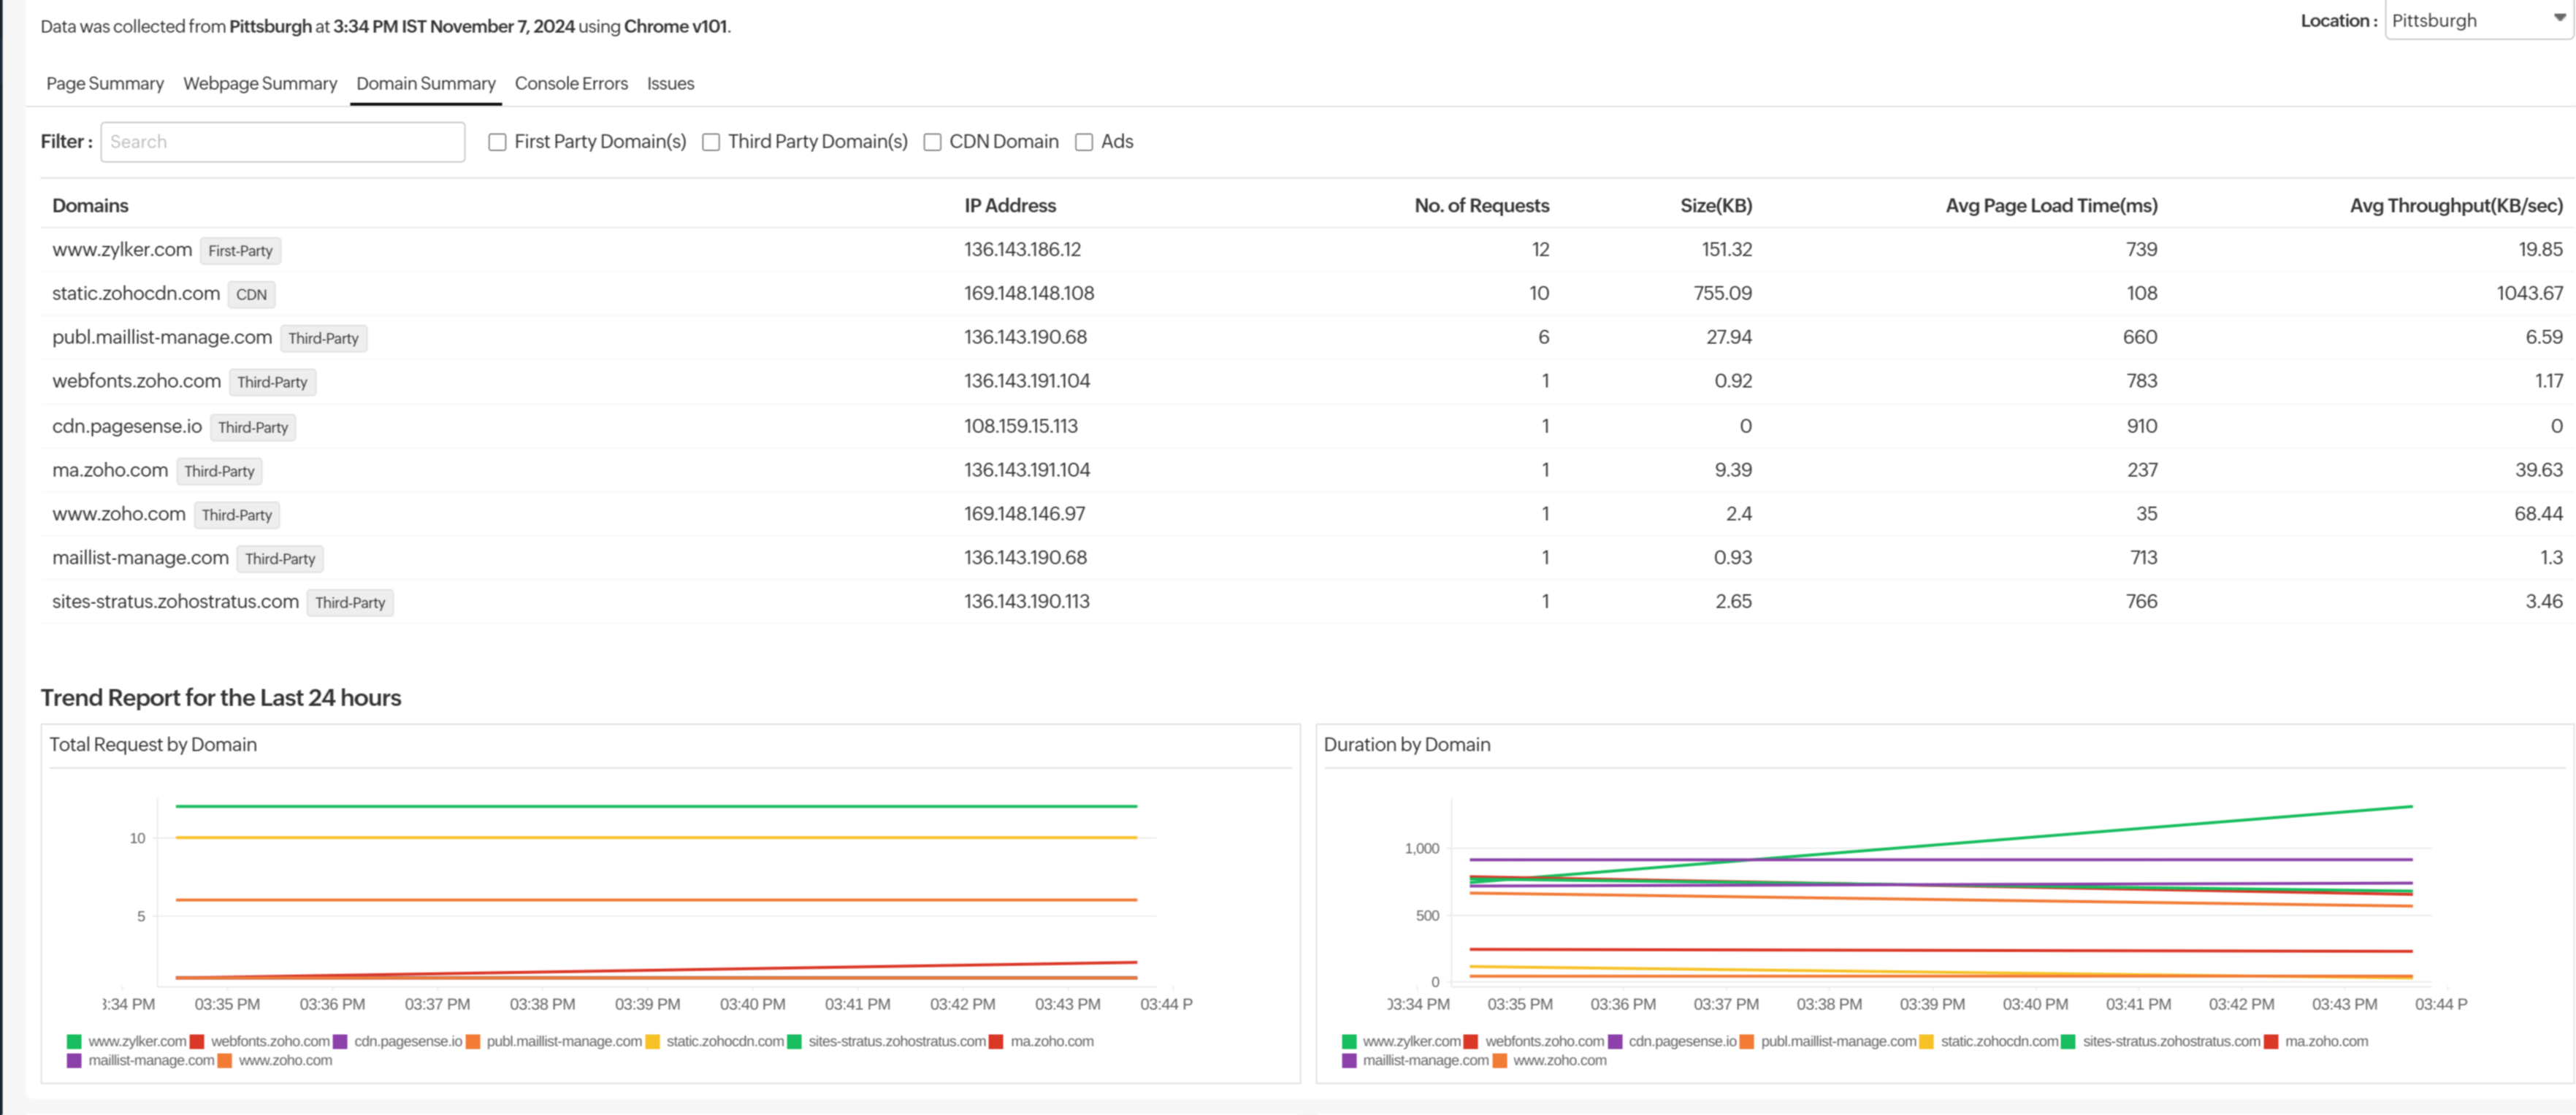
Task: Select the static.zohocdn.com domain entry
Action: 137,293
